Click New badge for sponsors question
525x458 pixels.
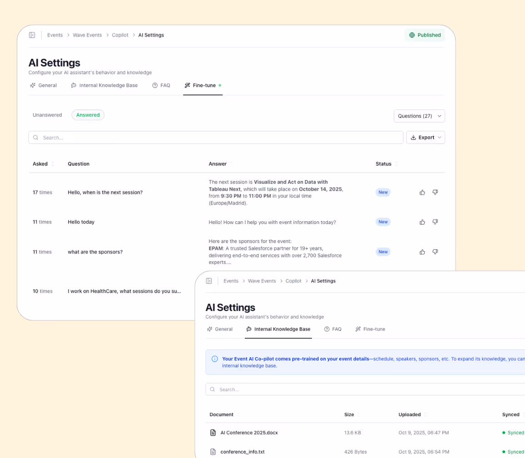[x=383, y=252]
